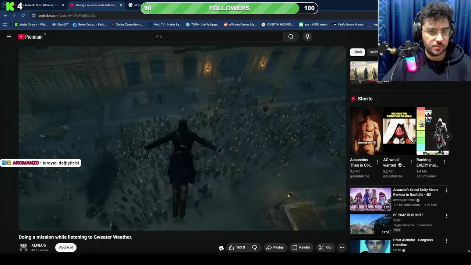471x265 pixels.
Task: Open 'Online Zamanlayıcı' bookmark
Action: (x=127, y=25)
